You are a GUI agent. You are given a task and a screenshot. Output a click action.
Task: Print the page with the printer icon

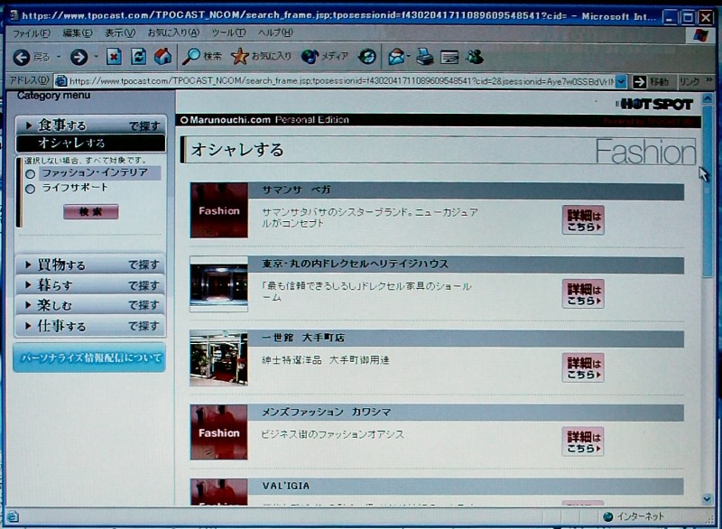424,57
